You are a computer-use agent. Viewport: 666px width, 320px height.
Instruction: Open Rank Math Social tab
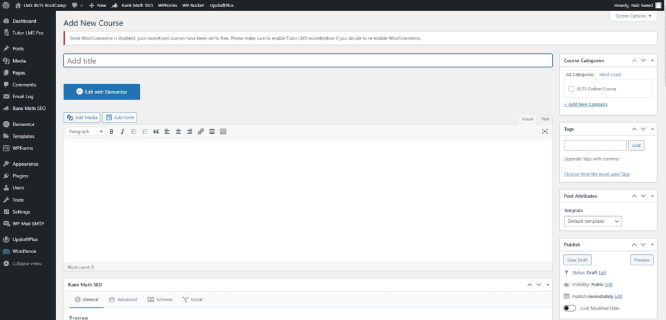coord(193,300)
